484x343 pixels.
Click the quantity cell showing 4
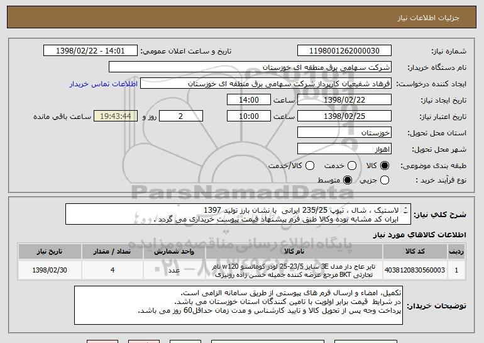[x=113, y=270]
